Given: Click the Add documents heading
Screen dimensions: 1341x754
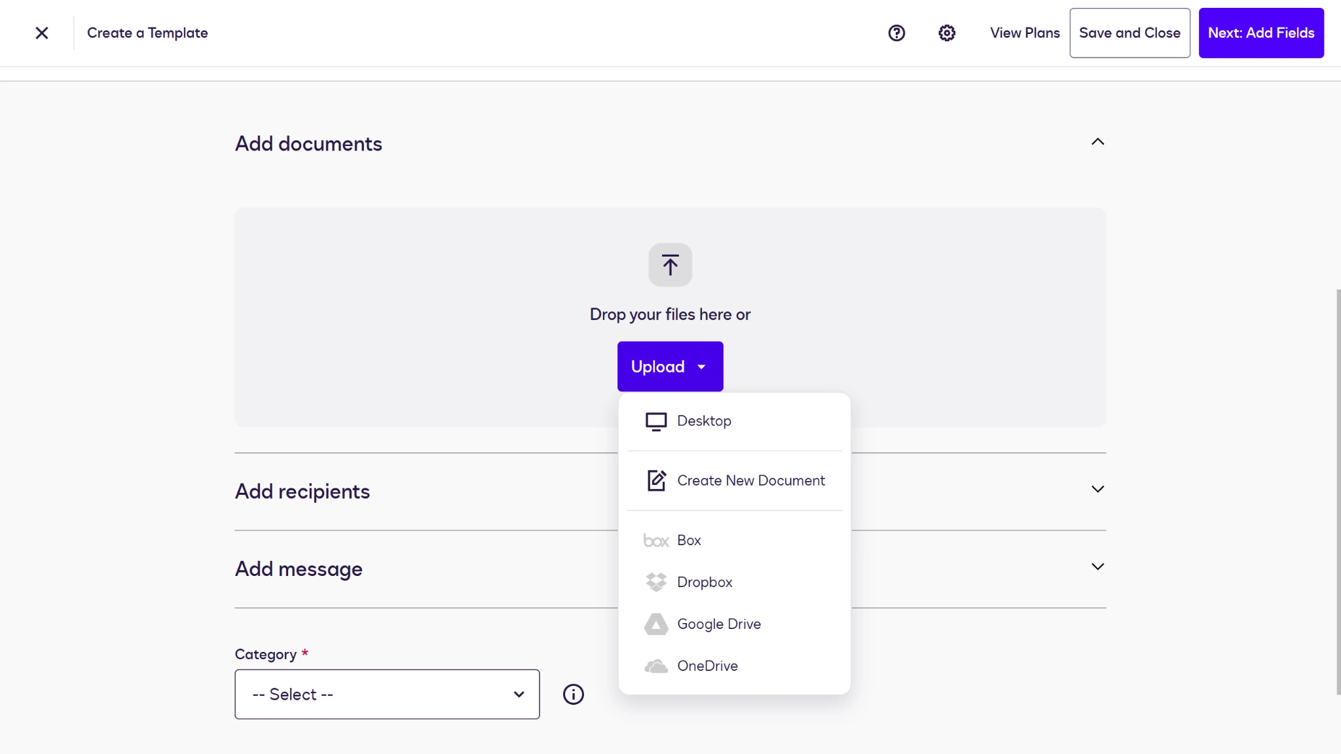Looking at the screenshot, I should tap(308, 144).
